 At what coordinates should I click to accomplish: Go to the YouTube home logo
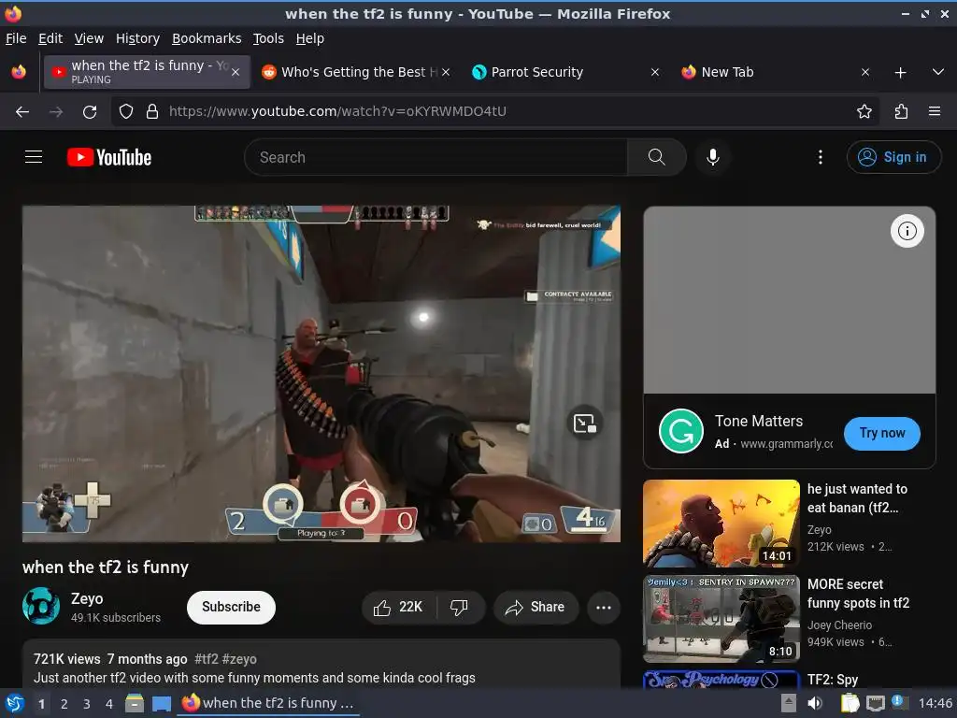[x=109, y=157]
